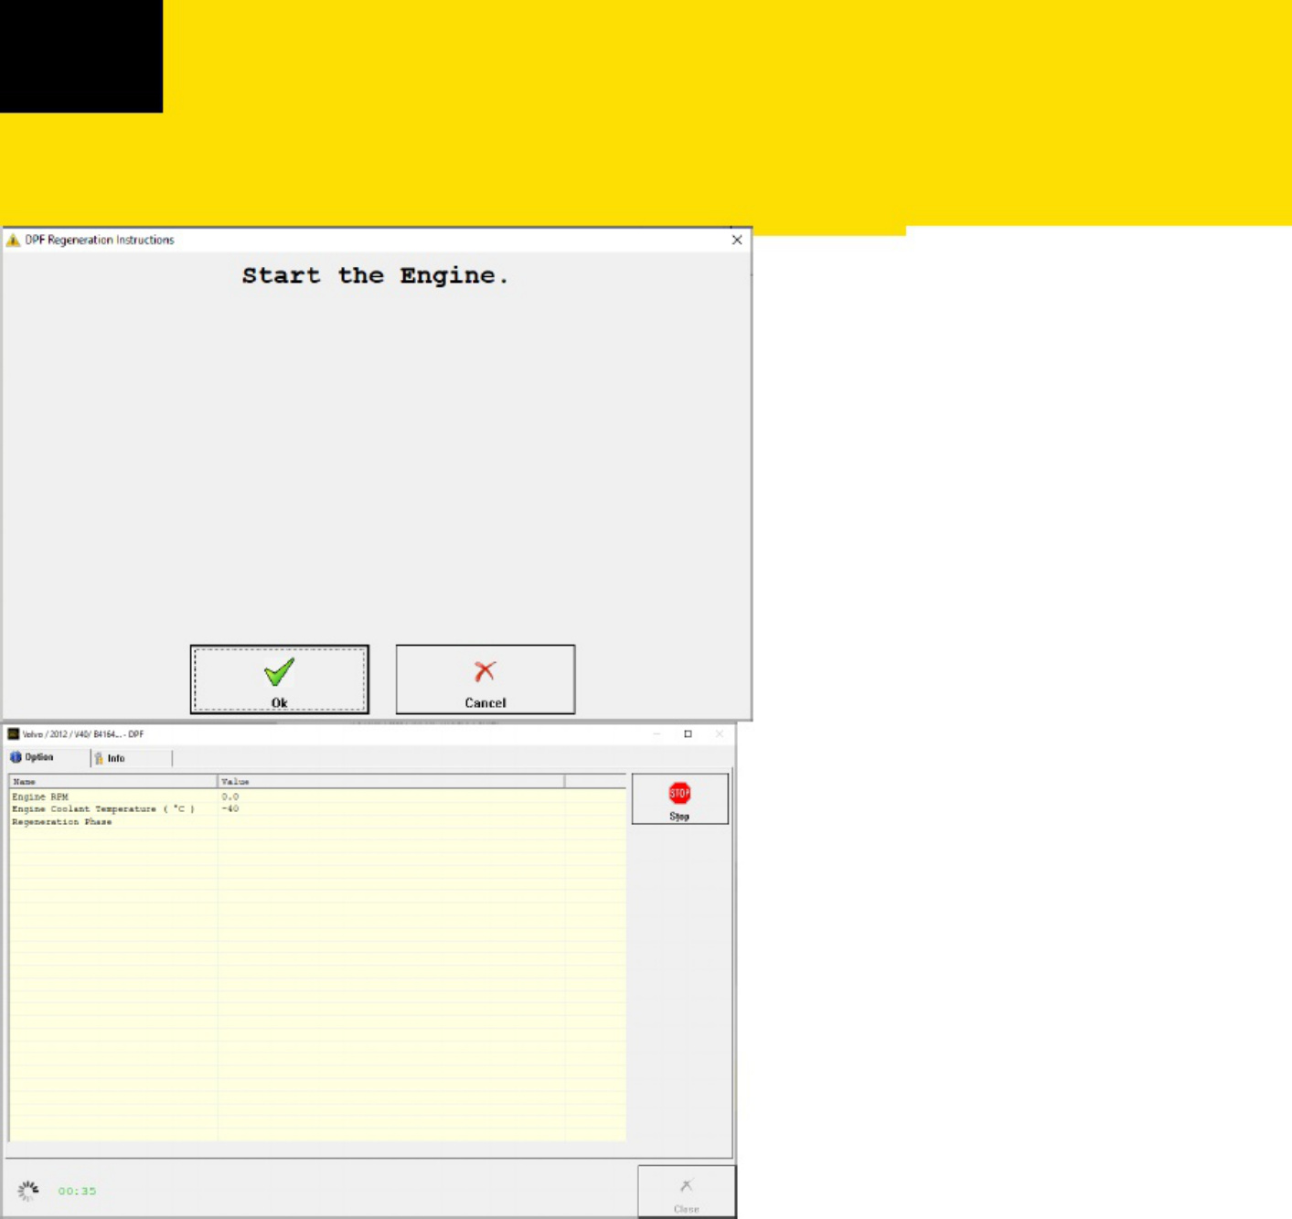
Task: Select the Regeneration Phase row
Action: [317, 822]
